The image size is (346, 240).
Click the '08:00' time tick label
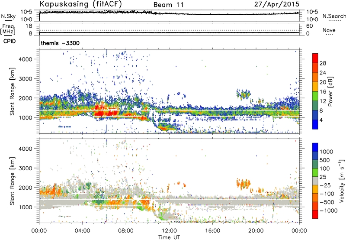(x=126, y=230)
